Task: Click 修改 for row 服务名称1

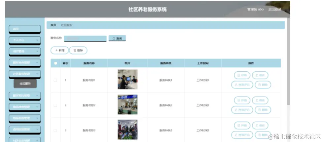Action: [260, 75]
